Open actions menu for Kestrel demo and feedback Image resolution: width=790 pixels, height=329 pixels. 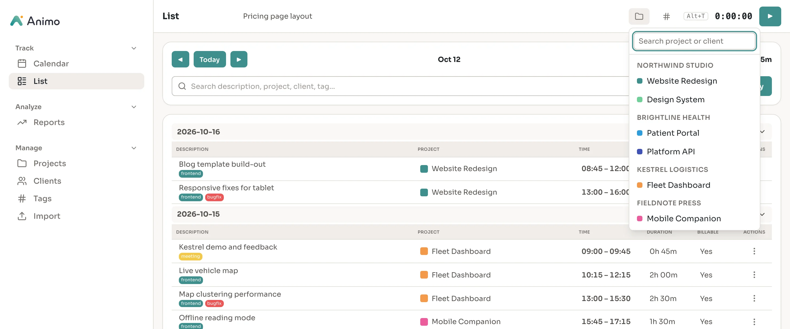point(754,251)
